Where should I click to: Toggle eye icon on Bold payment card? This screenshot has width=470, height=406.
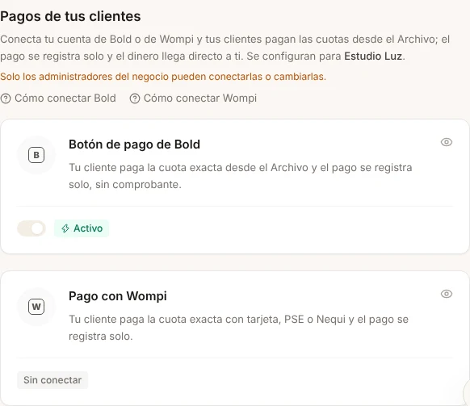[447, 142]
